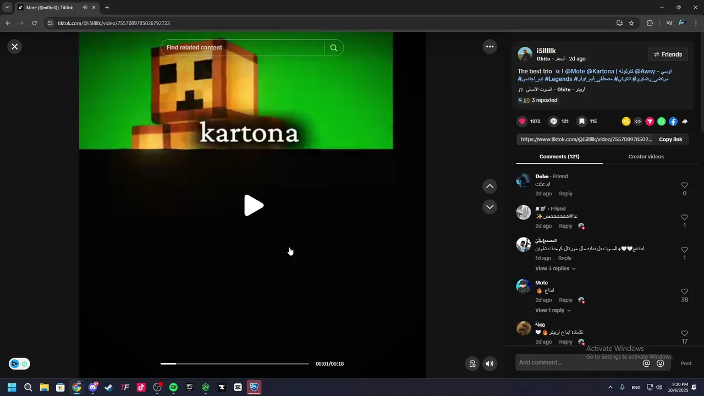Play the paused kartona video
This screenshot has height=396, width=704.
pyautogui.click(x=254, y=205)
